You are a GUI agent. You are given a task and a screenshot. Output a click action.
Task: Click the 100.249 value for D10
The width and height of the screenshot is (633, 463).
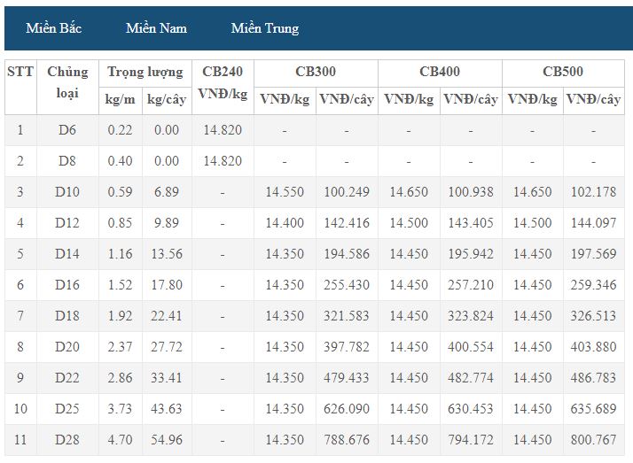coord(347,192)
